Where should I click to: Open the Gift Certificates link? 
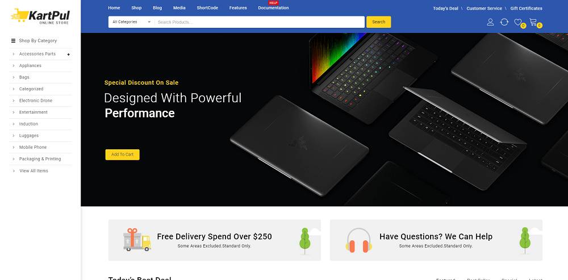point(527,9)
